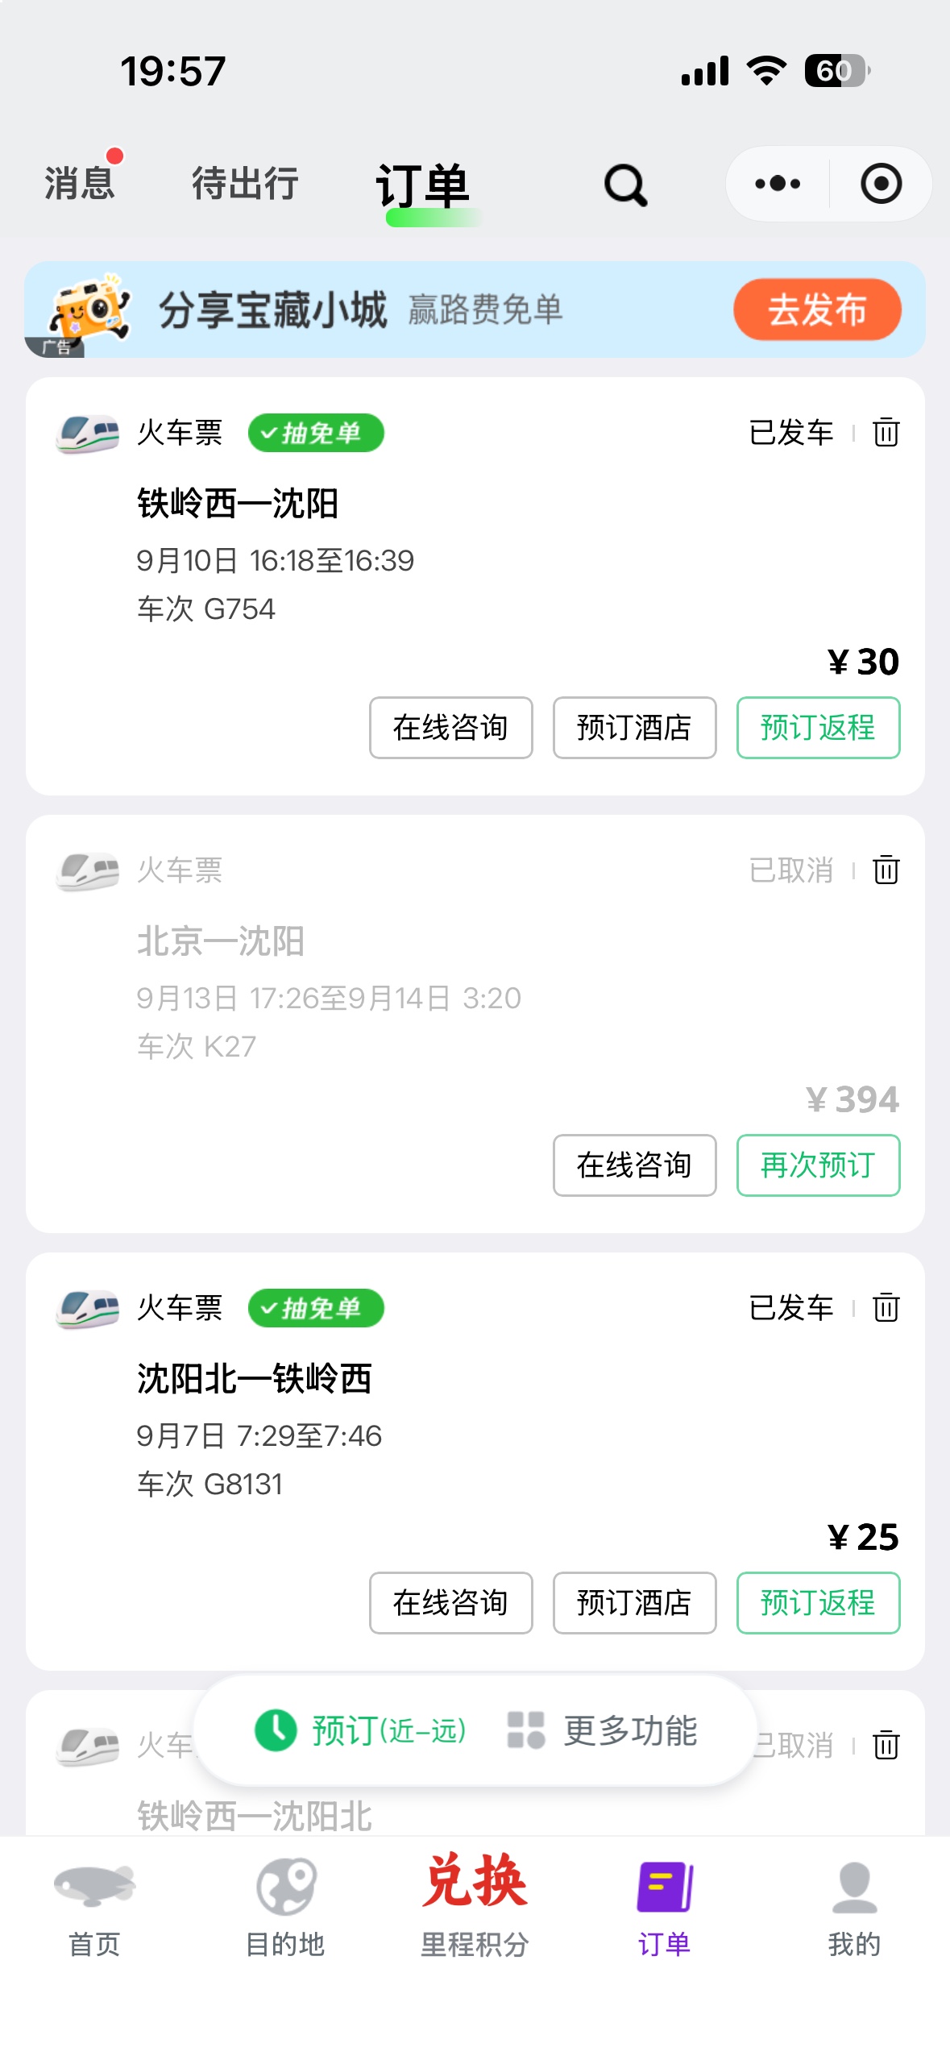
Task: Toggle 预订(近-远) sort order
Action: [x=361, y=1730]
